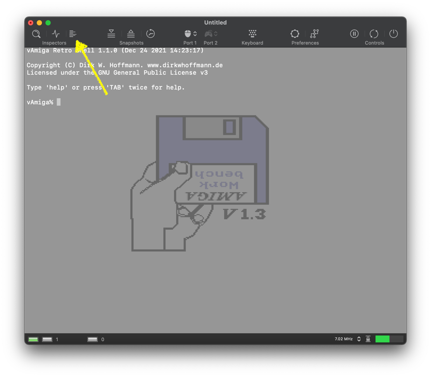Open the Port 2 device stepper arrows
431x377 pixels.
216,34
